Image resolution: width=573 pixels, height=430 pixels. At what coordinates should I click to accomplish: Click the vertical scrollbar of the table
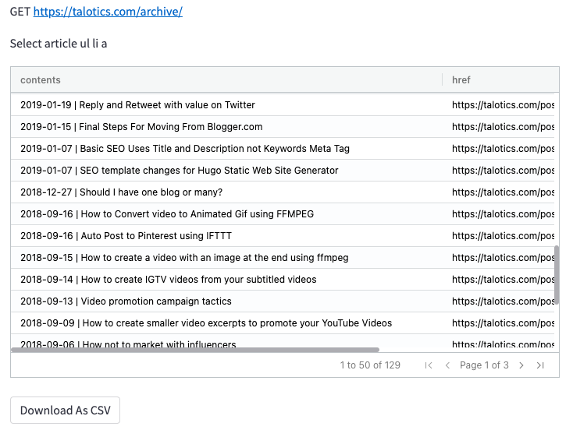[557, 274]
